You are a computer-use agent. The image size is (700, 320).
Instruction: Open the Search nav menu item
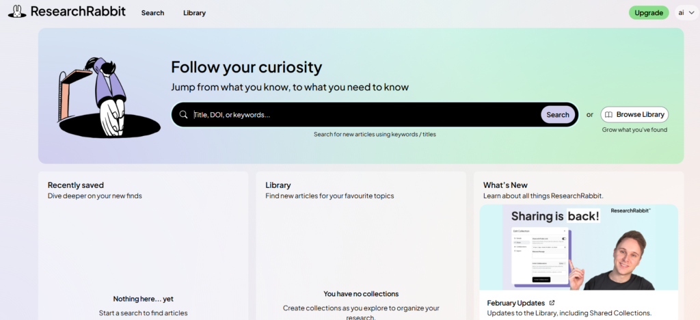(152, 13)
